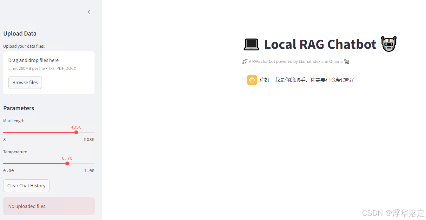Click the robot emoji next to Chatbot title
Image resolution: width=426 pixels, height=220 pixels.
(389, 44)
